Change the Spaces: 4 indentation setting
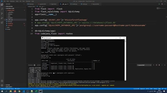 tap(142, 89)
